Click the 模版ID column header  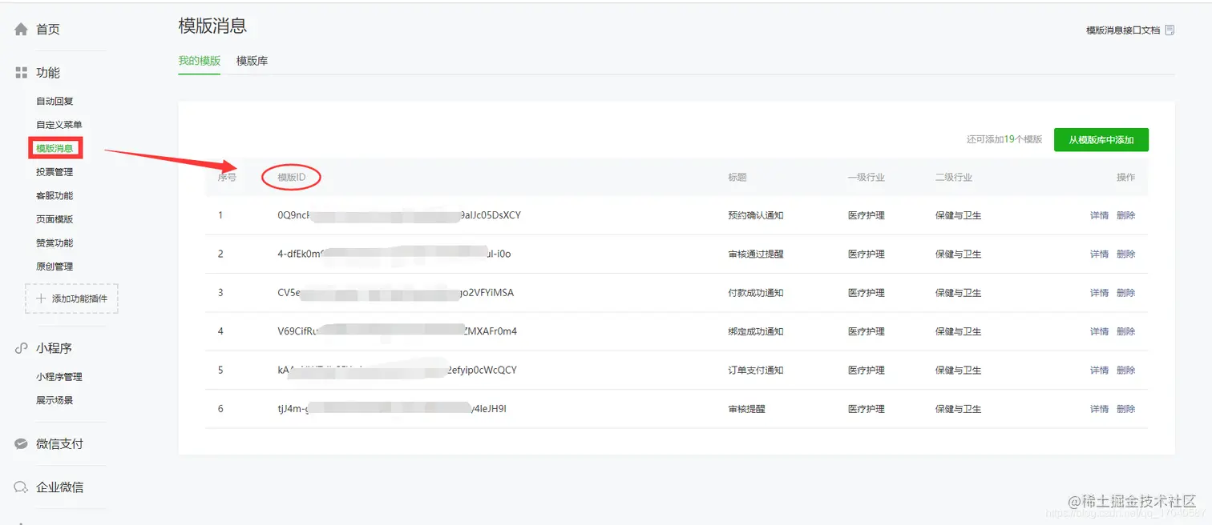(x=292, y=178)
